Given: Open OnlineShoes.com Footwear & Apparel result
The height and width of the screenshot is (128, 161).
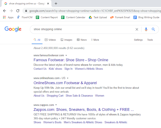Looking at the screenshot, I should [x=65, y=83].
